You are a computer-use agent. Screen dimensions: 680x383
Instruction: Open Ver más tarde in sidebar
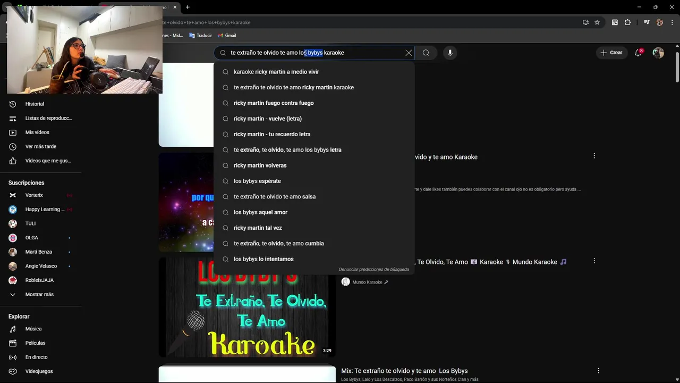40,146
